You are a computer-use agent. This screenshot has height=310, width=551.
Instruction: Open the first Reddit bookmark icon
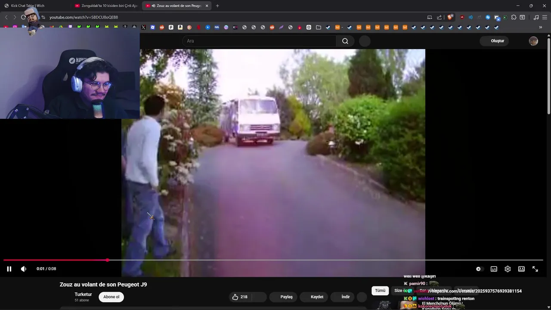tap(162, 27)
